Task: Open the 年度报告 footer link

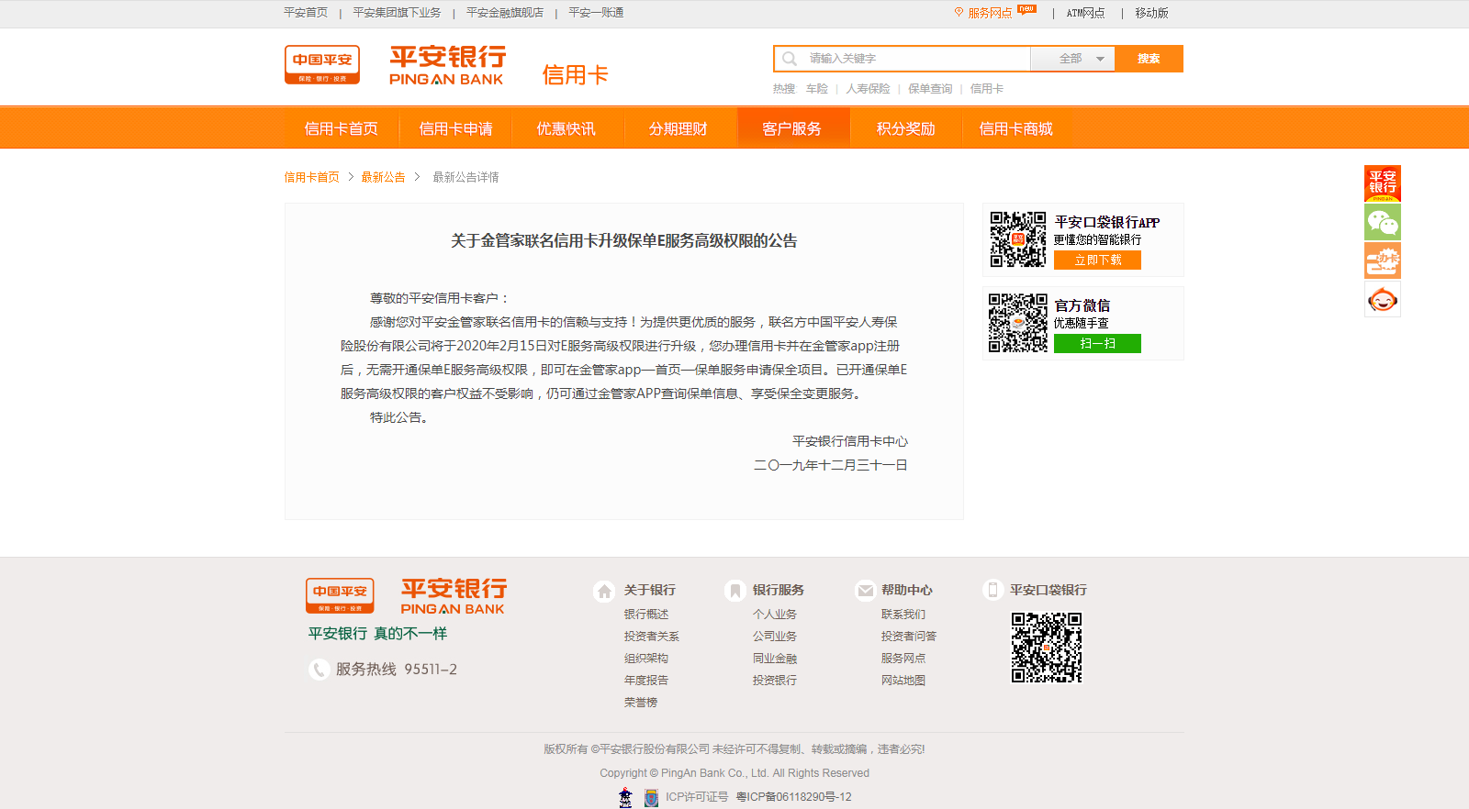Action: tap(646, 681)
